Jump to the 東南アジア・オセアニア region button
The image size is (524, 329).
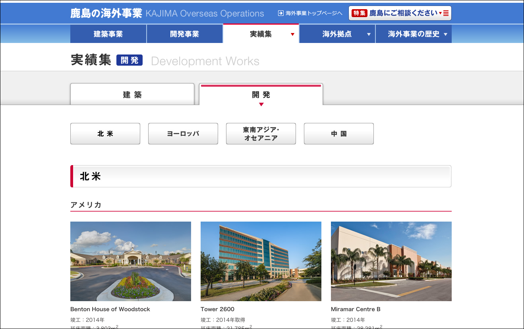tap(261, 134)
